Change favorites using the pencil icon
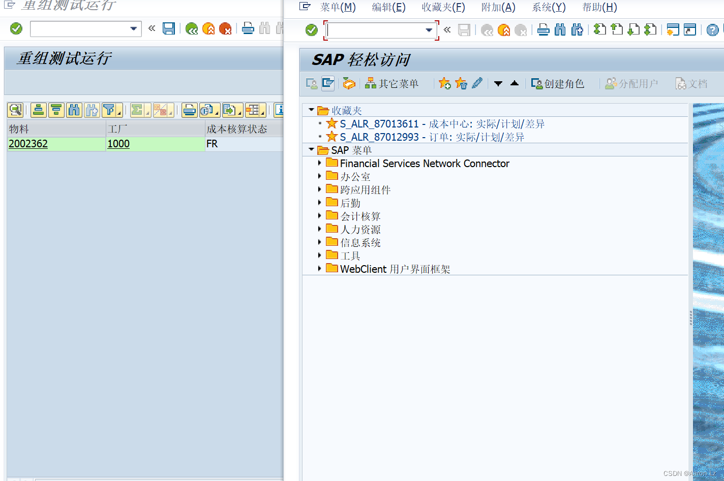 coord(477,83)
